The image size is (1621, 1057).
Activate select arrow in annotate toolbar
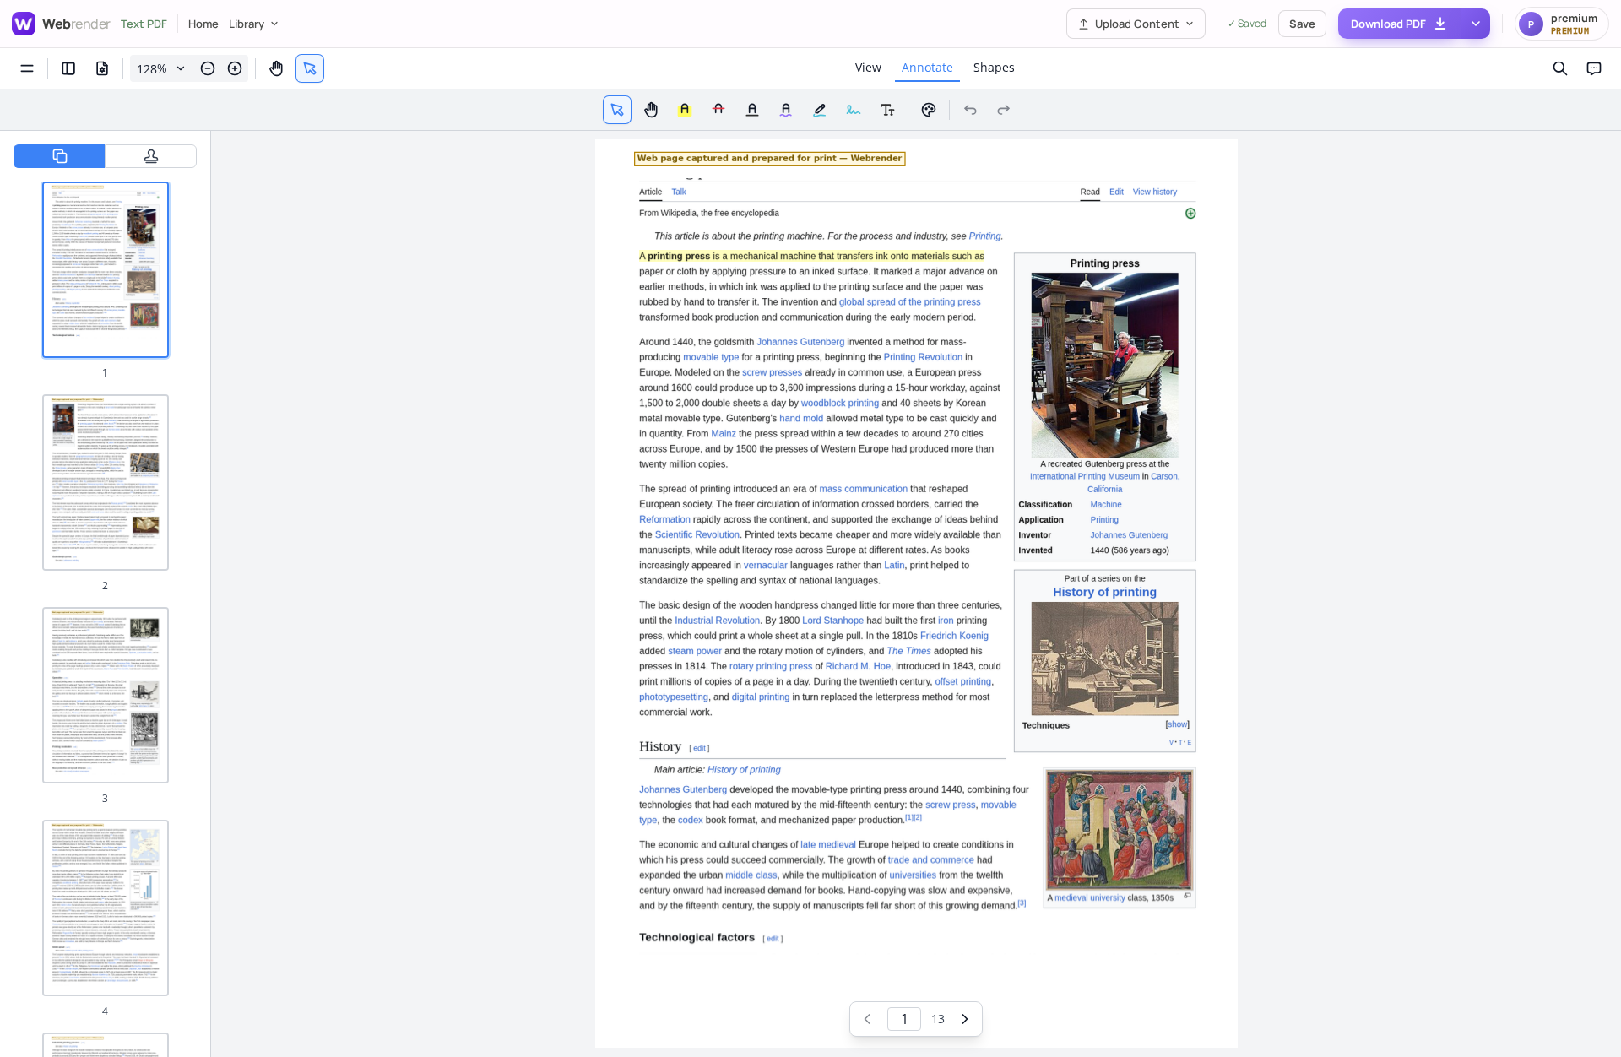[x=617, y=110]
